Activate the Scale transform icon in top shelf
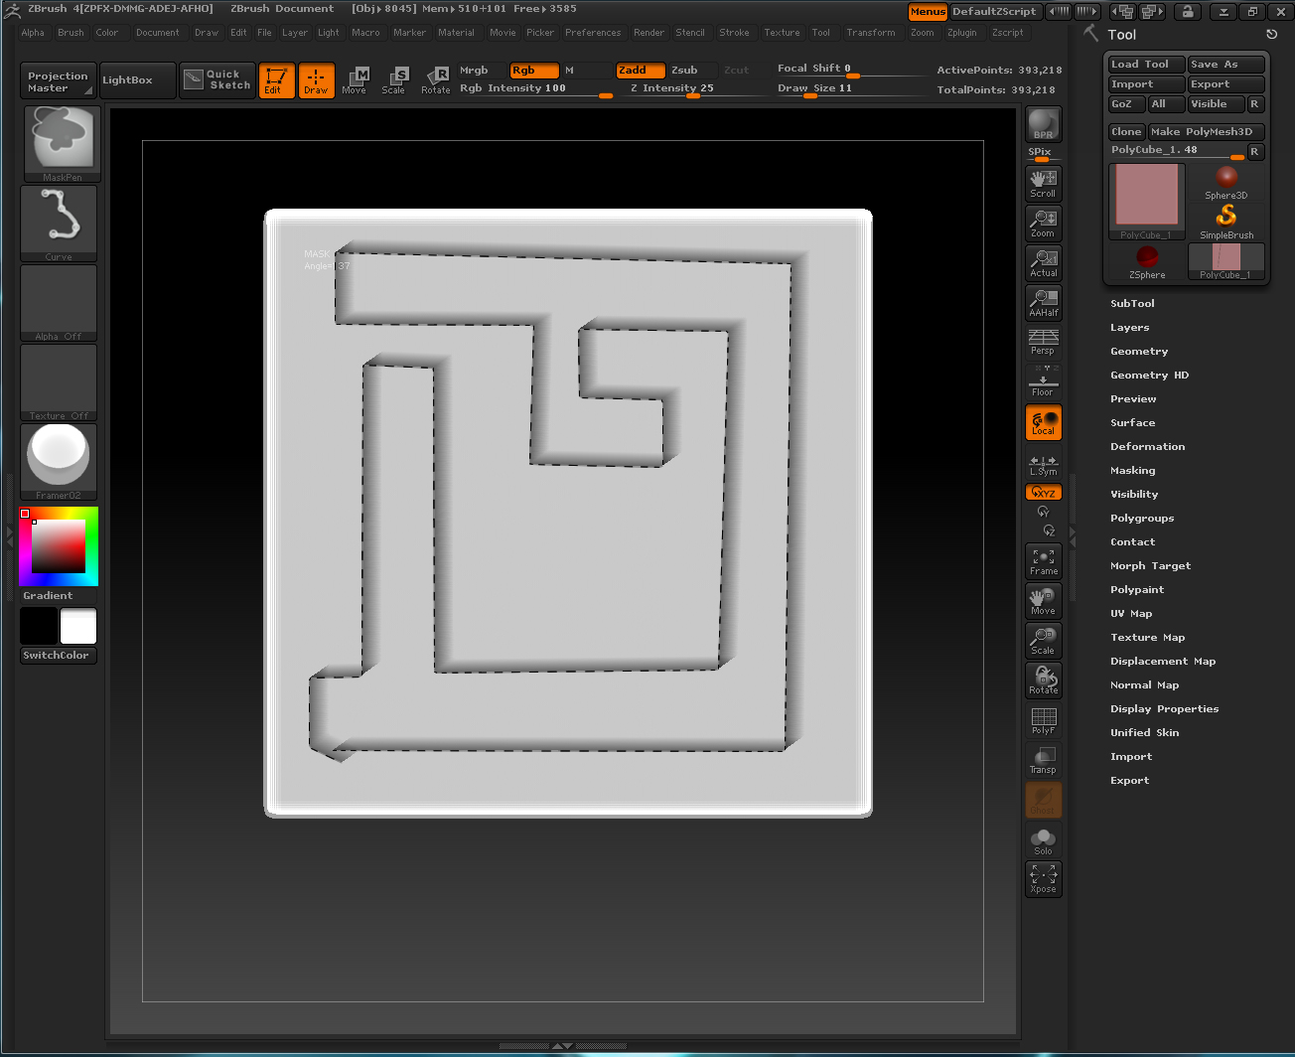This screenshot has width=1295, height=1057. point(394,80)
